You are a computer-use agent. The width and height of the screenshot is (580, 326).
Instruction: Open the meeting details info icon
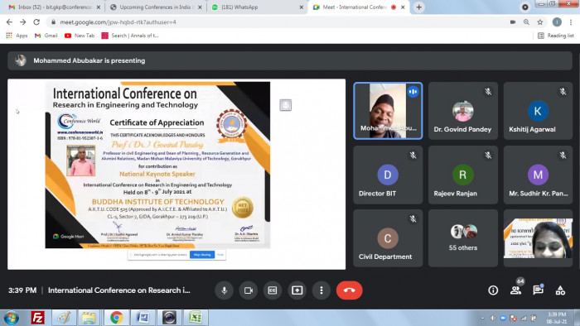pyautogui.click(x=493, y=290)
